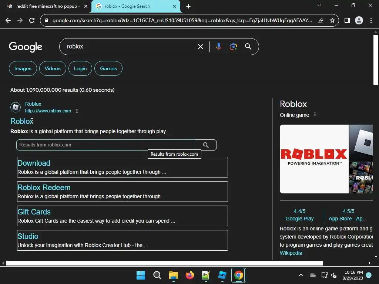The height and width of the screenshot is (284, 379).
Task: Open the Download sitelink
Action: click(34, 163)
